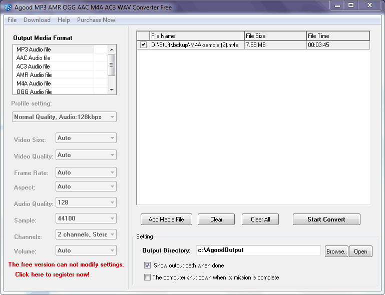
Task: Click the Start Convert button
Action: click(x=326, y=219)
